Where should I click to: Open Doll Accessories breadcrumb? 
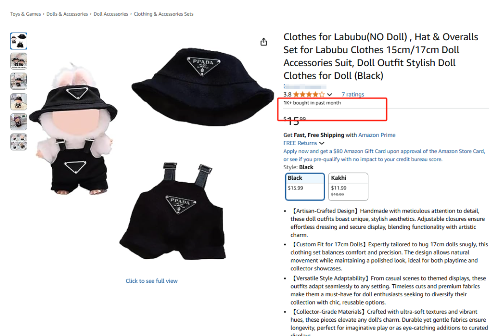pyautogui.click(x=111, y=14)
